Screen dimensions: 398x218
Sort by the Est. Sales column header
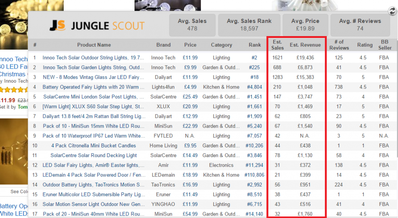click(277, 45)
